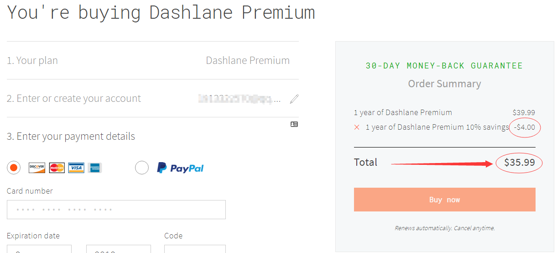Select the credit card payment radio button
Screen dimensions: 557x253
(14, 168)
